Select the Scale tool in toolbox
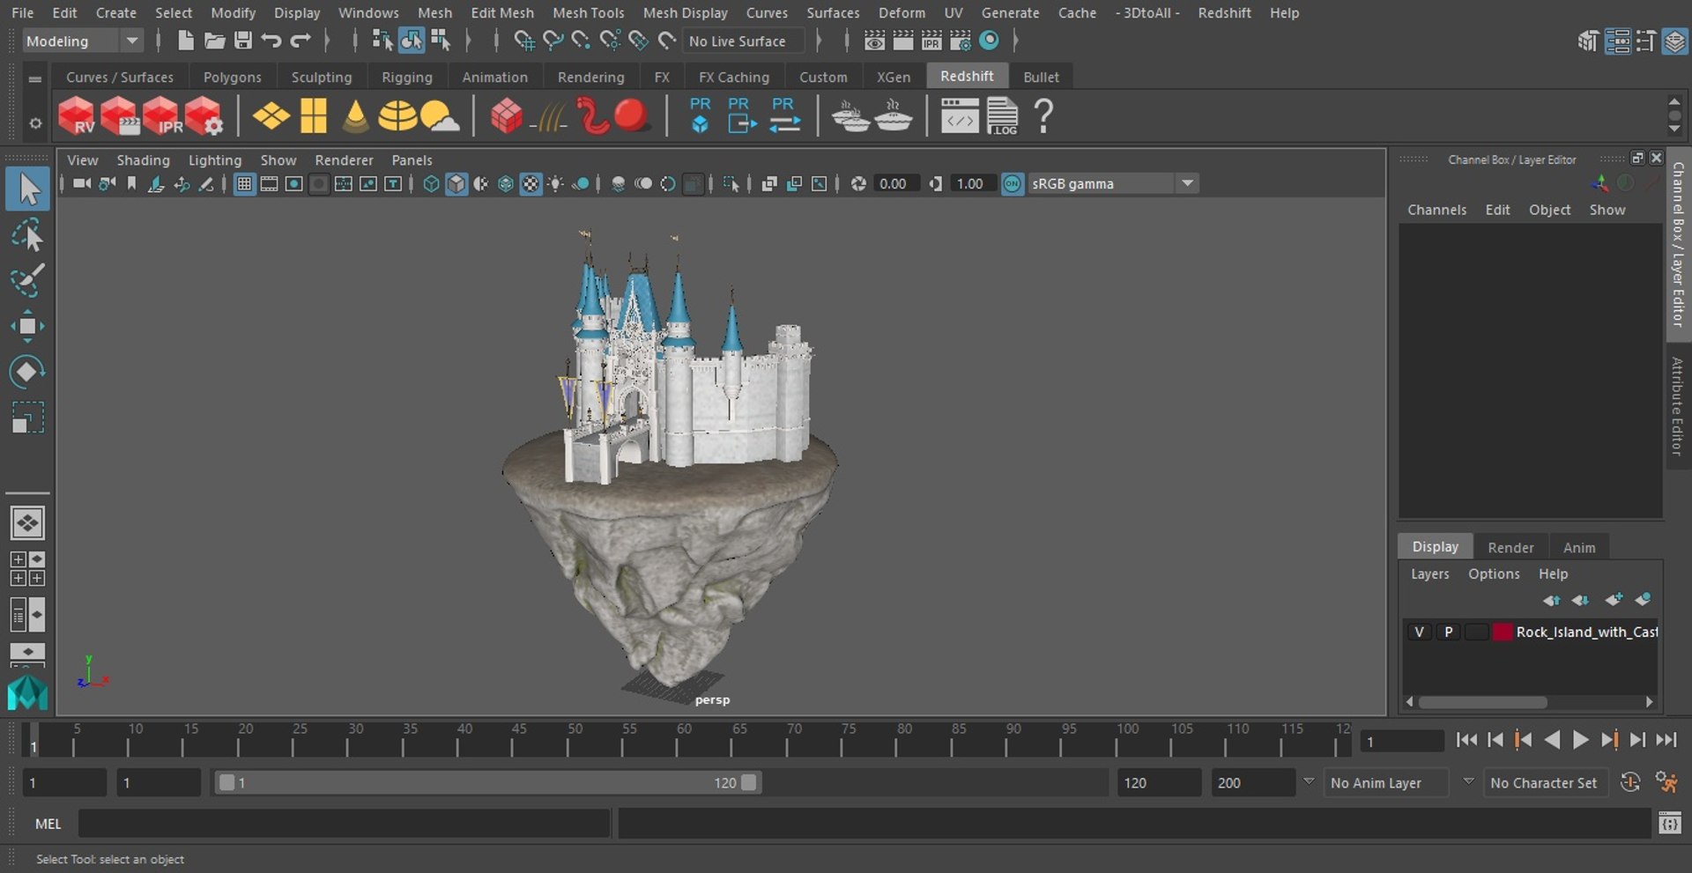This screenshot has height=873, width=1692. pos(27,418)
